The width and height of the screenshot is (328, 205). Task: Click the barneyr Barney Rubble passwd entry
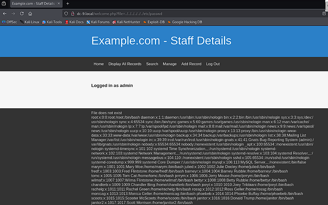(236, 171)
